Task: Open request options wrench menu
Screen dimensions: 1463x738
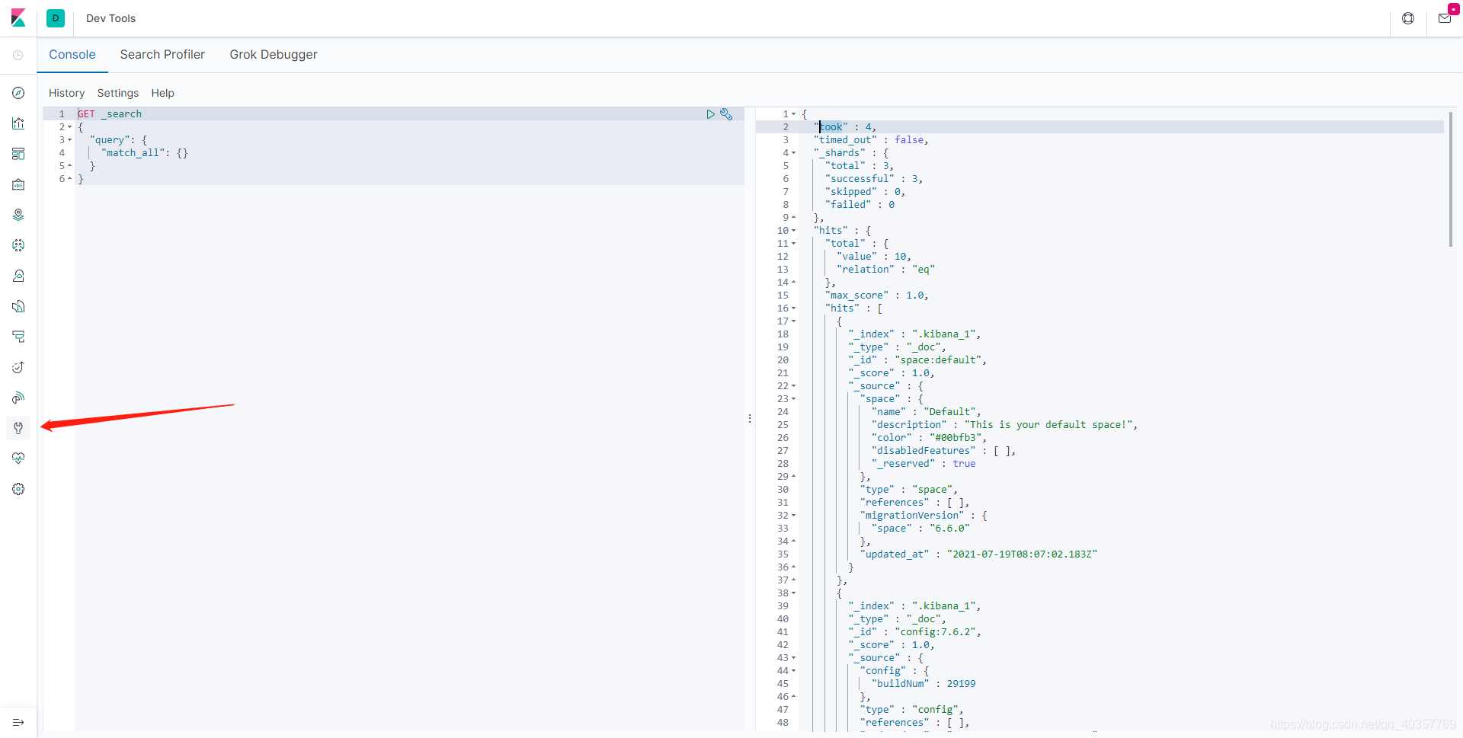Action: (726, 114)
